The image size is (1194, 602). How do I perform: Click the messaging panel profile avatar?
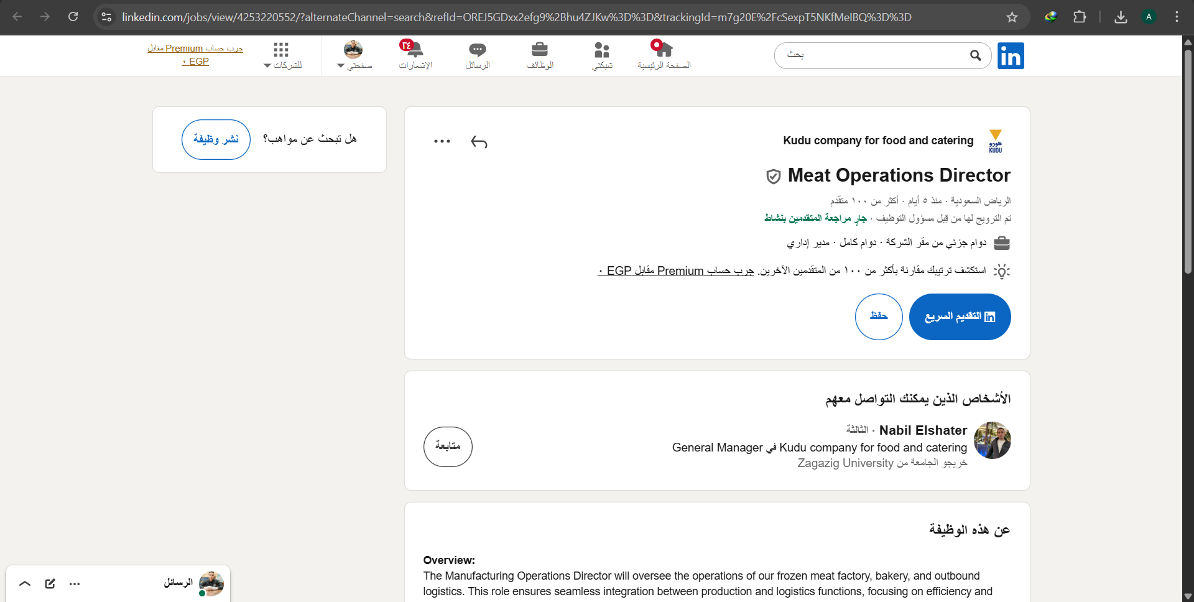click(211, 584)
